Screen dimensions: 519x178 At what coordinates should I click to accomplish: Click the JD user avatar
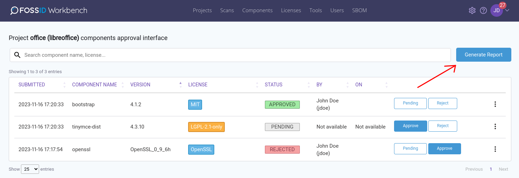click(497, 10)
